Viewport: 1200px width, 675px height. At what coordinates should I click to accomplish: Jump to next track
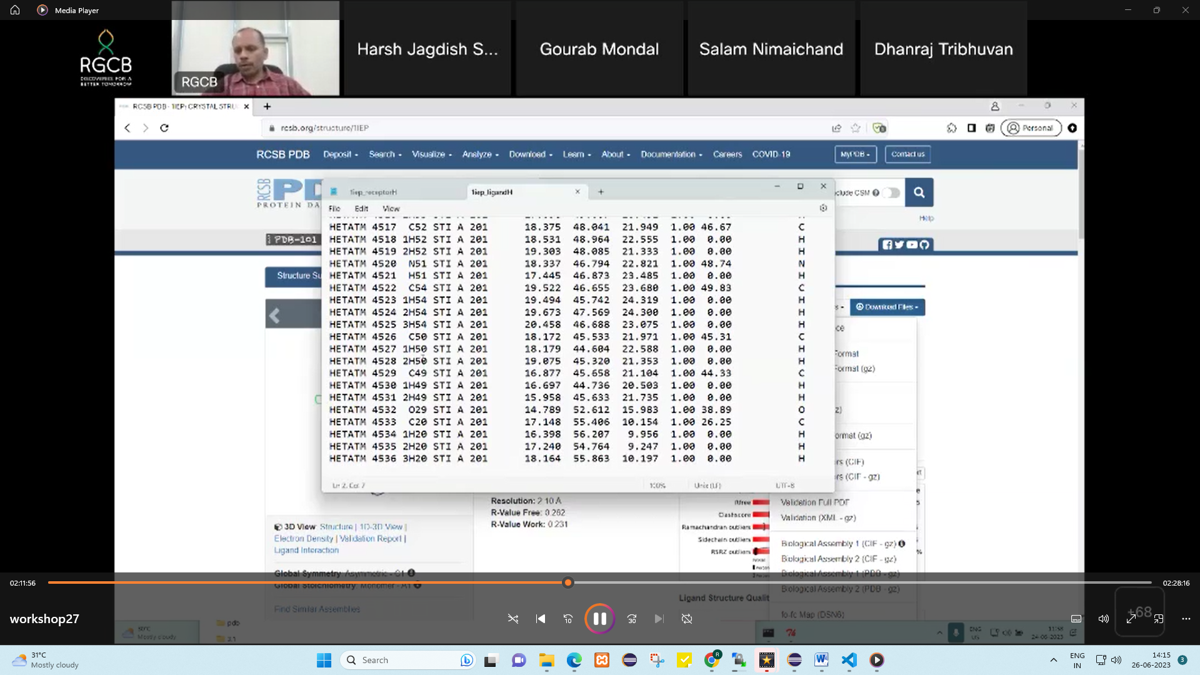point(659,619)
